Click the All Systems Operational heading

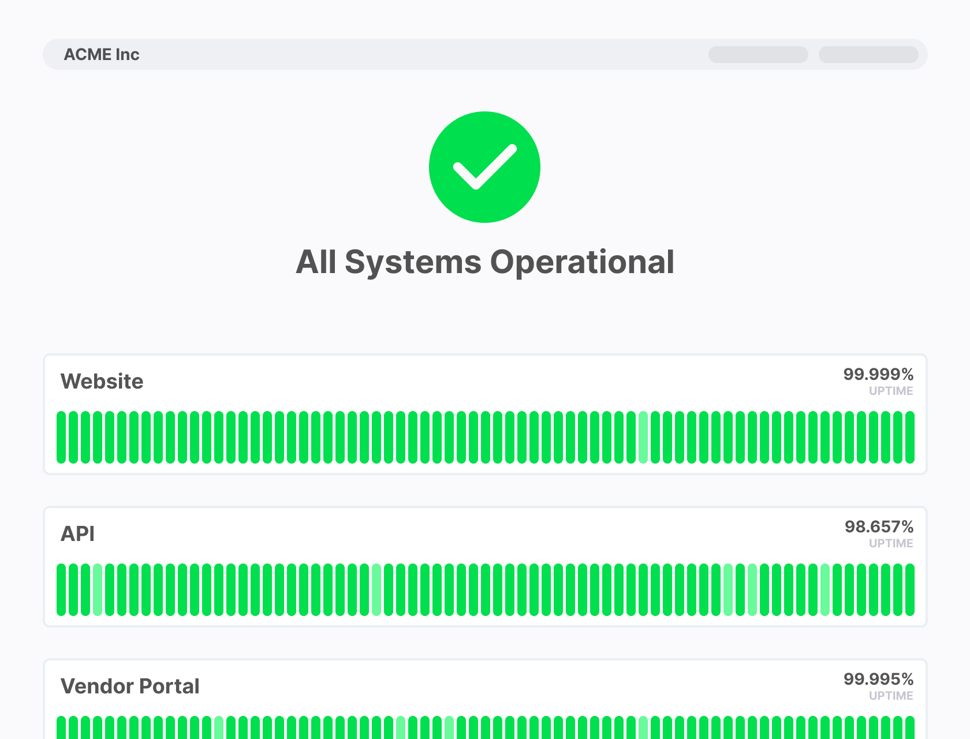coord(485,262)
